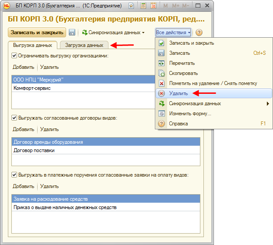
Task: Switch to the Загрузка данных tab
Action: point(84,45)
